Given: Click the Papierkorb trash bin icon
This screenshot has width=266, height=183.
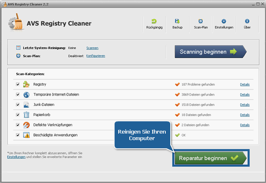Looking at the screenshot, I should click(26, 115).
